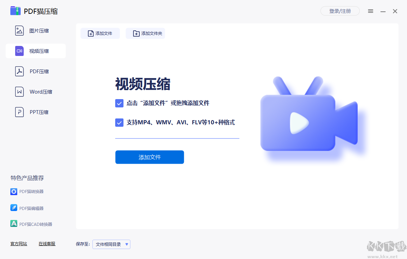Switch to Word压缩 tab
This screenshot has width=407, height=259.
tap(36, 92)
